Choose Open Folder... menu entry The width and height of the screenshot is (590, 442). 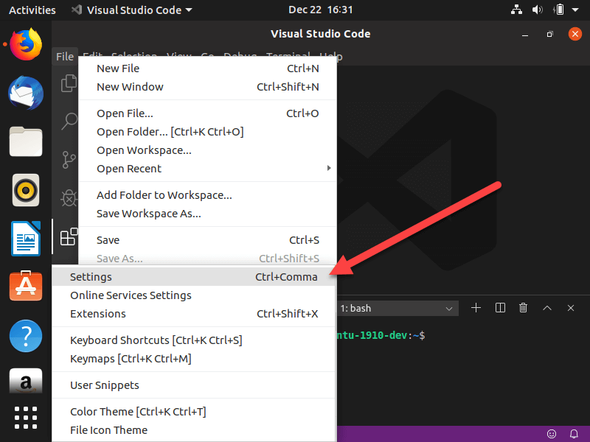point(207,132)
